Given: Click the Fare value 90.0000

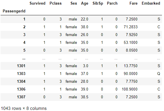Looking at the screenshot, I should click(x=130, y=74).
